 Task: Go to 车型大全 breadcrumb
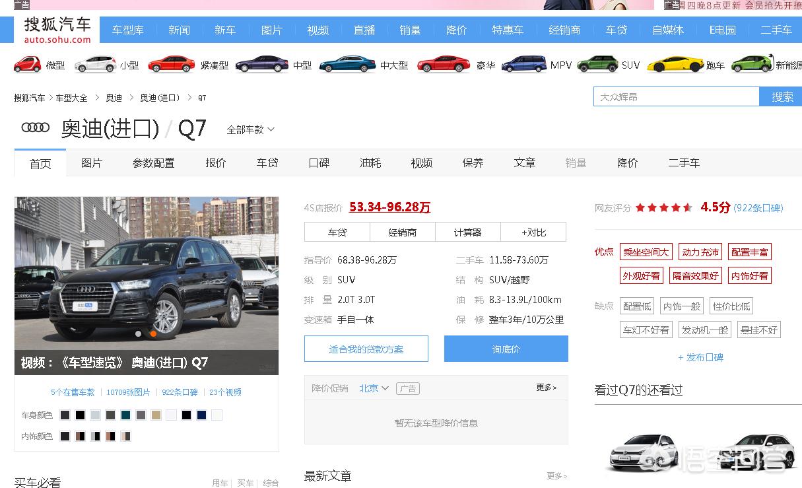[x=71, y=98]
